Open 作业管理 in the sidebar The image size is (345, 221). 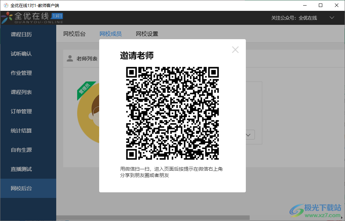21,73
